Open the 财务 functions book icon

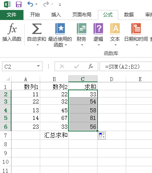82,29
